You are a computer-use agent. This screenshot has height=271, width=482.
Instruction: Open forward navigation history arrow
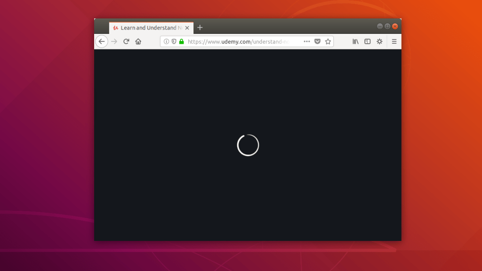click(x=114, y=41)
